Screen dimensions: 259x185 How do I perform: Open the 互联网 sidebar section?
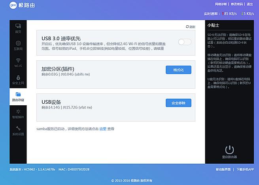[x=18, y=45]
